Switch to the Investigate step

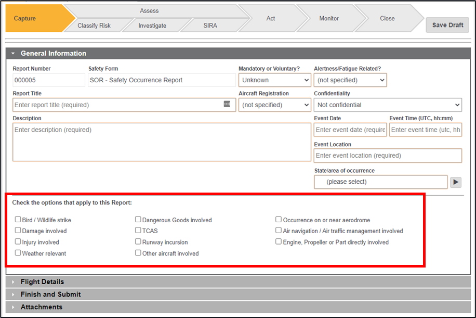(152, 26)
